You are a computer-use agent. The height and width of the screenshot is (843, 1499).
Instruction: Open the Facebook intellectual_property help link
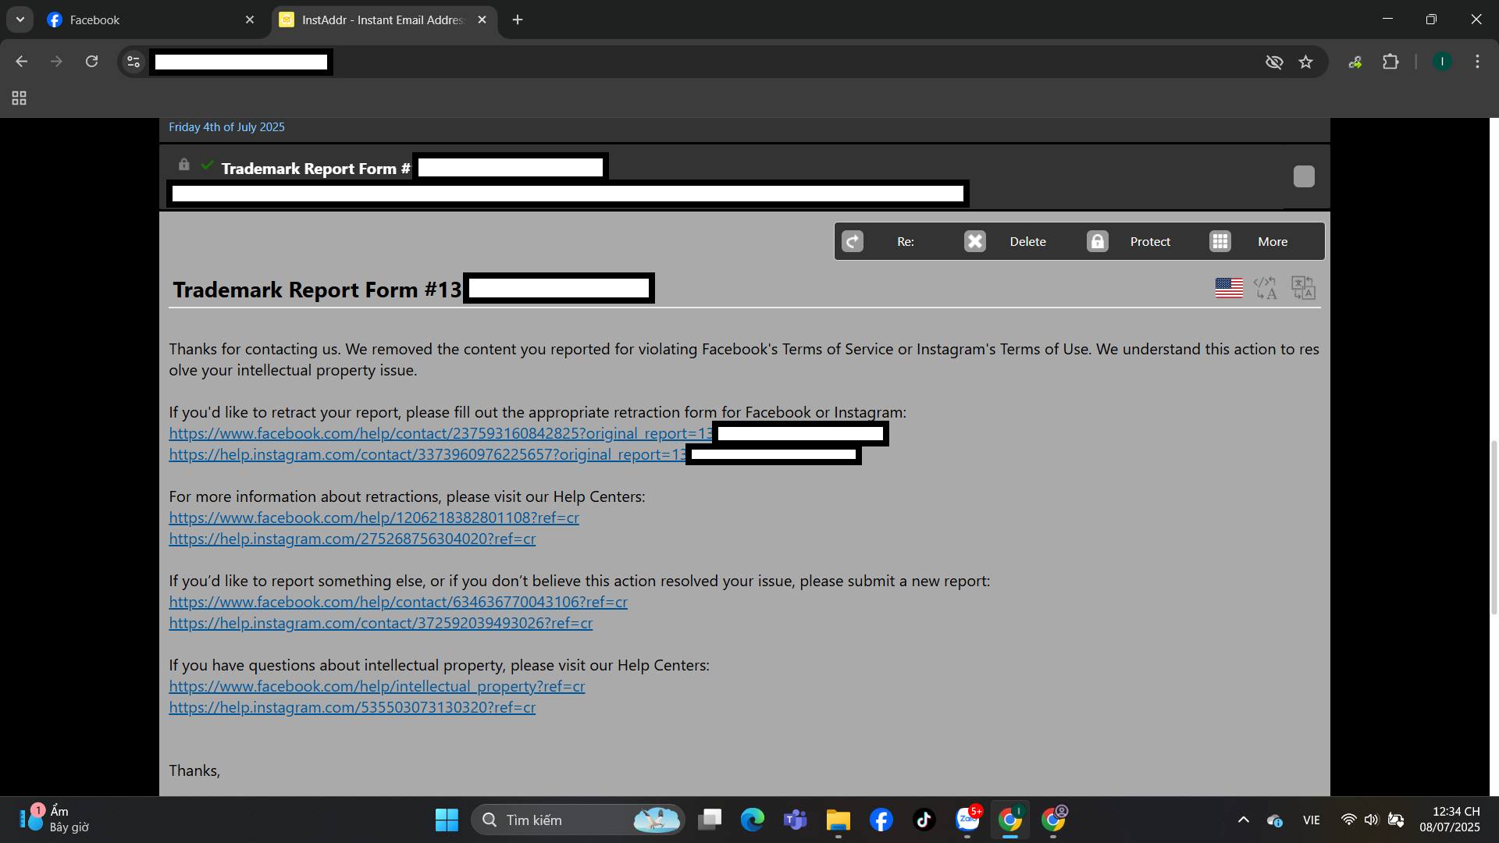[376, 686]
